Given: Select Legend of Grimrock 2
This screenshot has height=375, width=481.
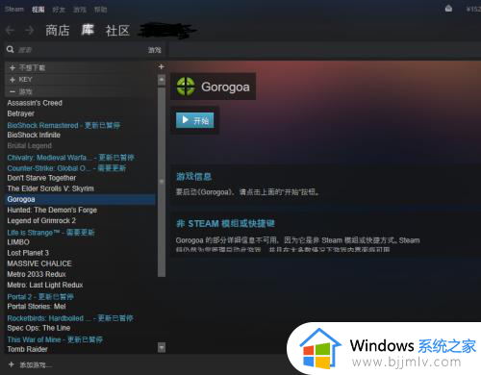Looking at the screenshot, I should point(41,220).
